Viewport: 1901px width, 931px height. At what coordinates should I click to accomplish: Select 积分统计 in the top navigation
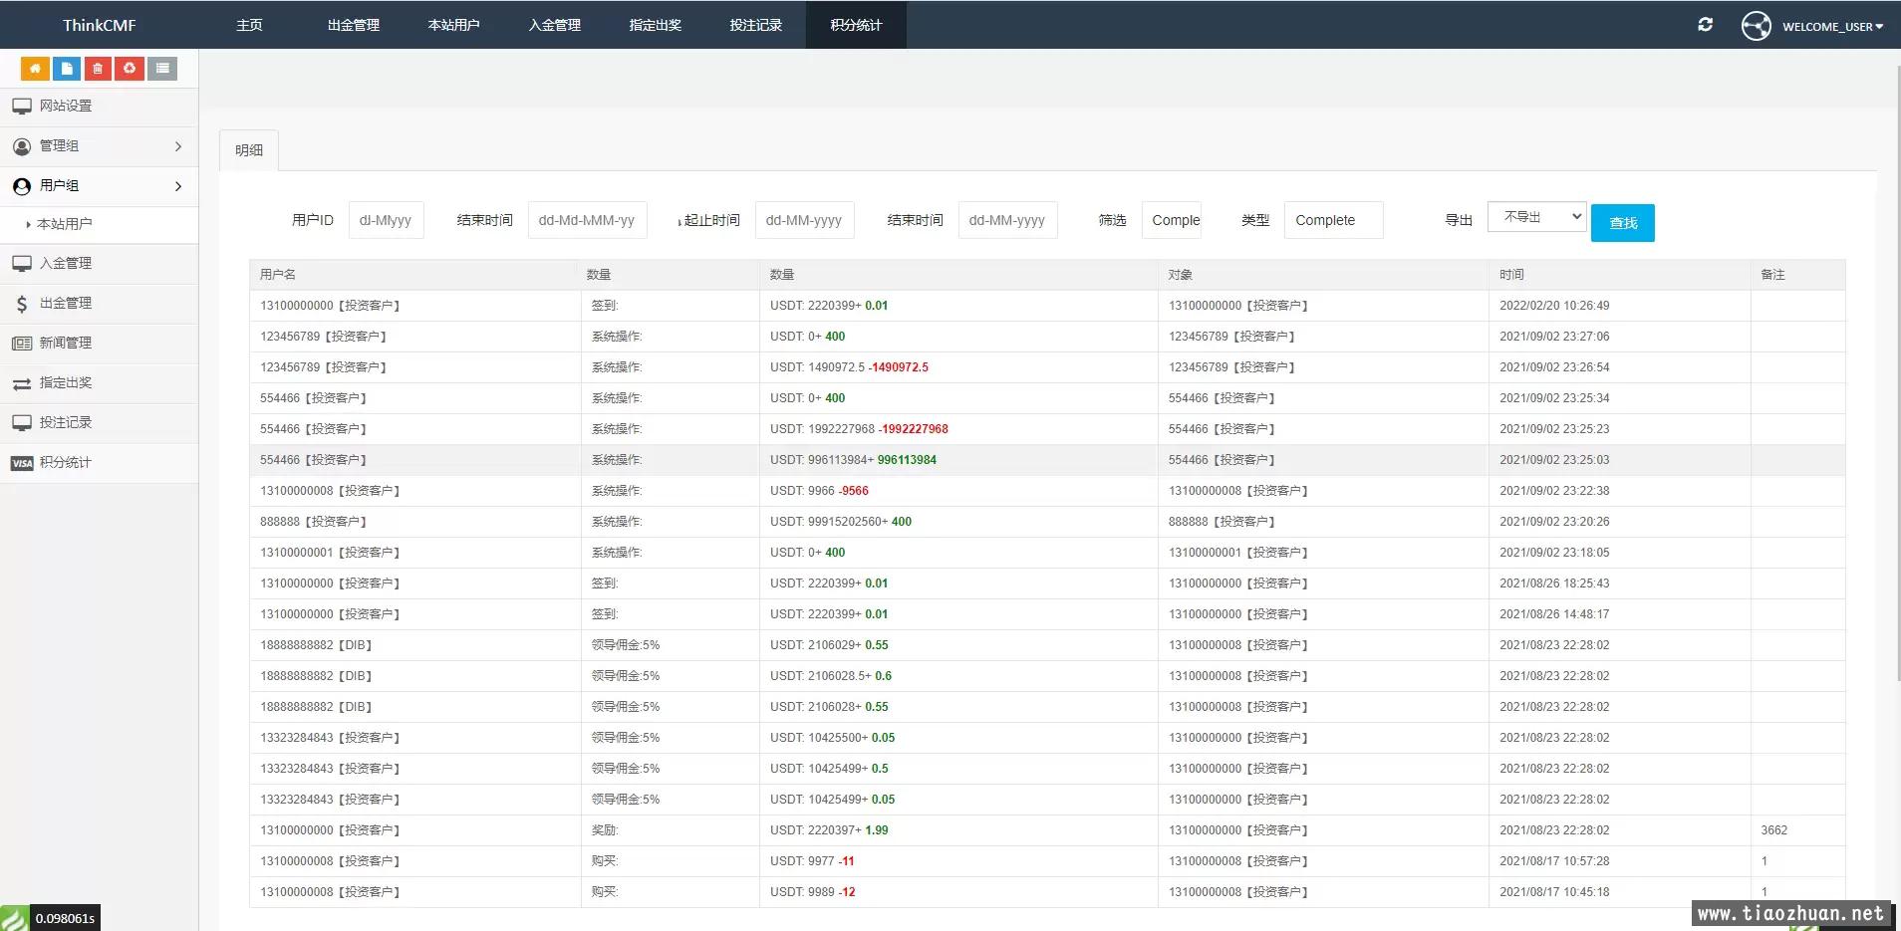pos(857,25)
